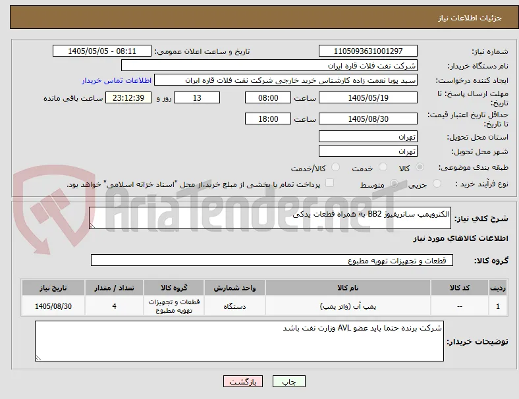The height and width of the screenshot is (399, 519).
Task: Click the delivery city field تهران
Action: [x=368, y=151]
